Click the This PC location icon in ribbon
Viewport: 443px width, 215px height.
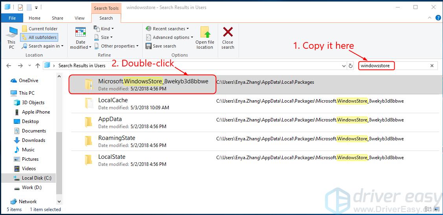pos(11,38)
